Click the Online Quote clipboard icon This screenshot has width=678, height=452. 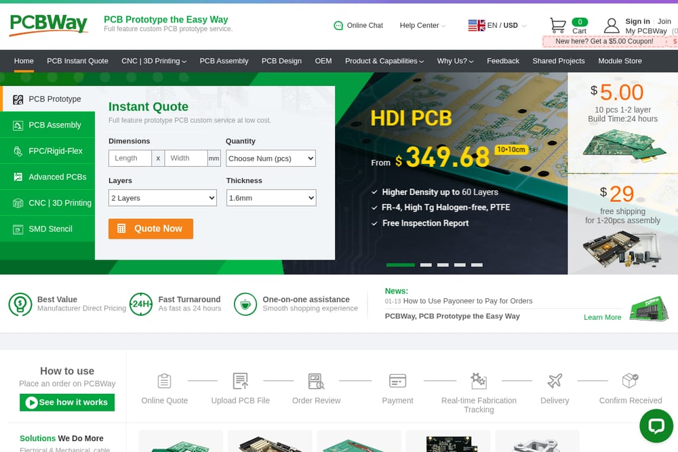coord(164,381)
